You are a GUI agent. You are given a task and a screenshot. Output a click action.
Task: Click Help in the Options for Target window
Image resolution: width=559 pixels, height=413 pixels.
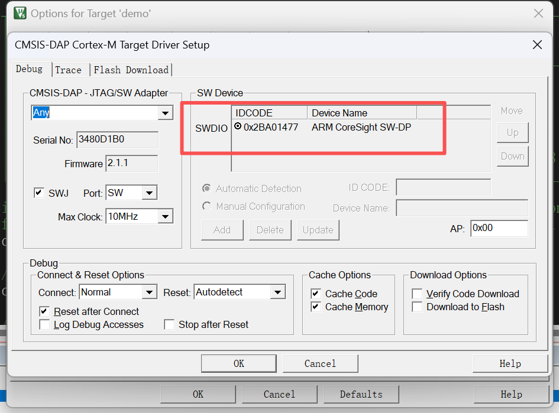(x=511, y=394)
